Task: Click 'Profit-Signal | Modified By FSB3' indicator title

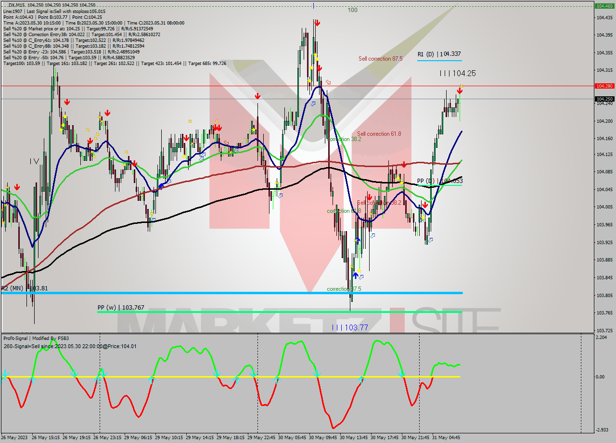Action: coord(36,339)
